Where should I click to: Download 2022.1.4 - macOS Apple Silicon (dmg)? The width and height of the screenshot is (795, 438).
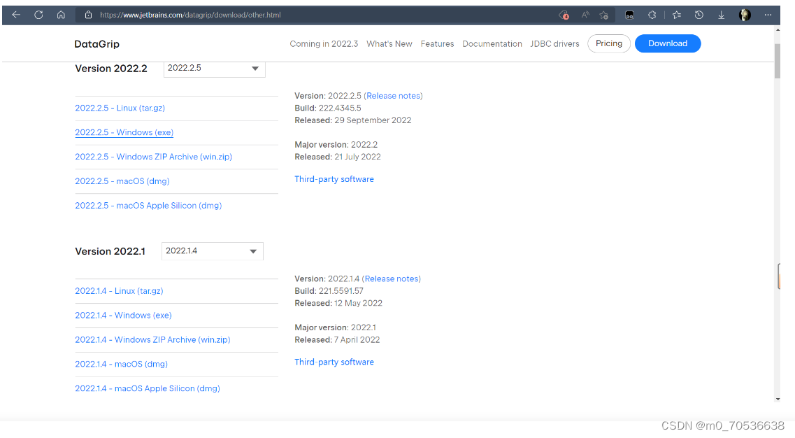pos(148,388)
